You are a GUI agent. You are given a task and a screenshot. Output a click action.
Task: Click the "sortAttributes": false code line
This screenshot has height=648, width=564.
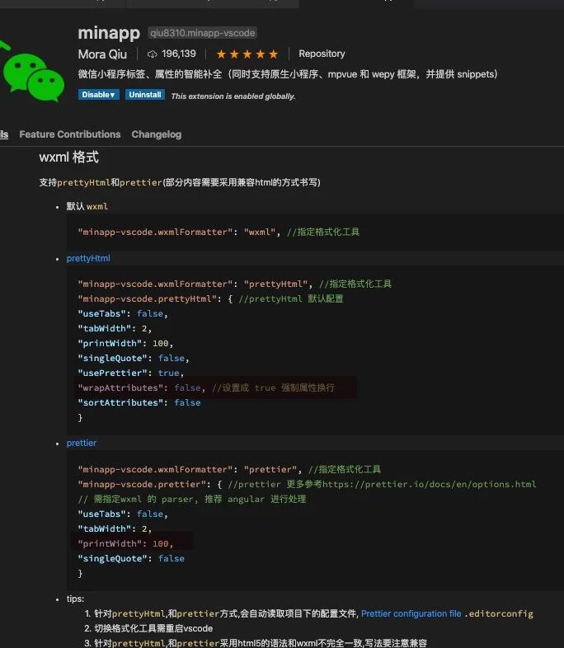(139, 402)
